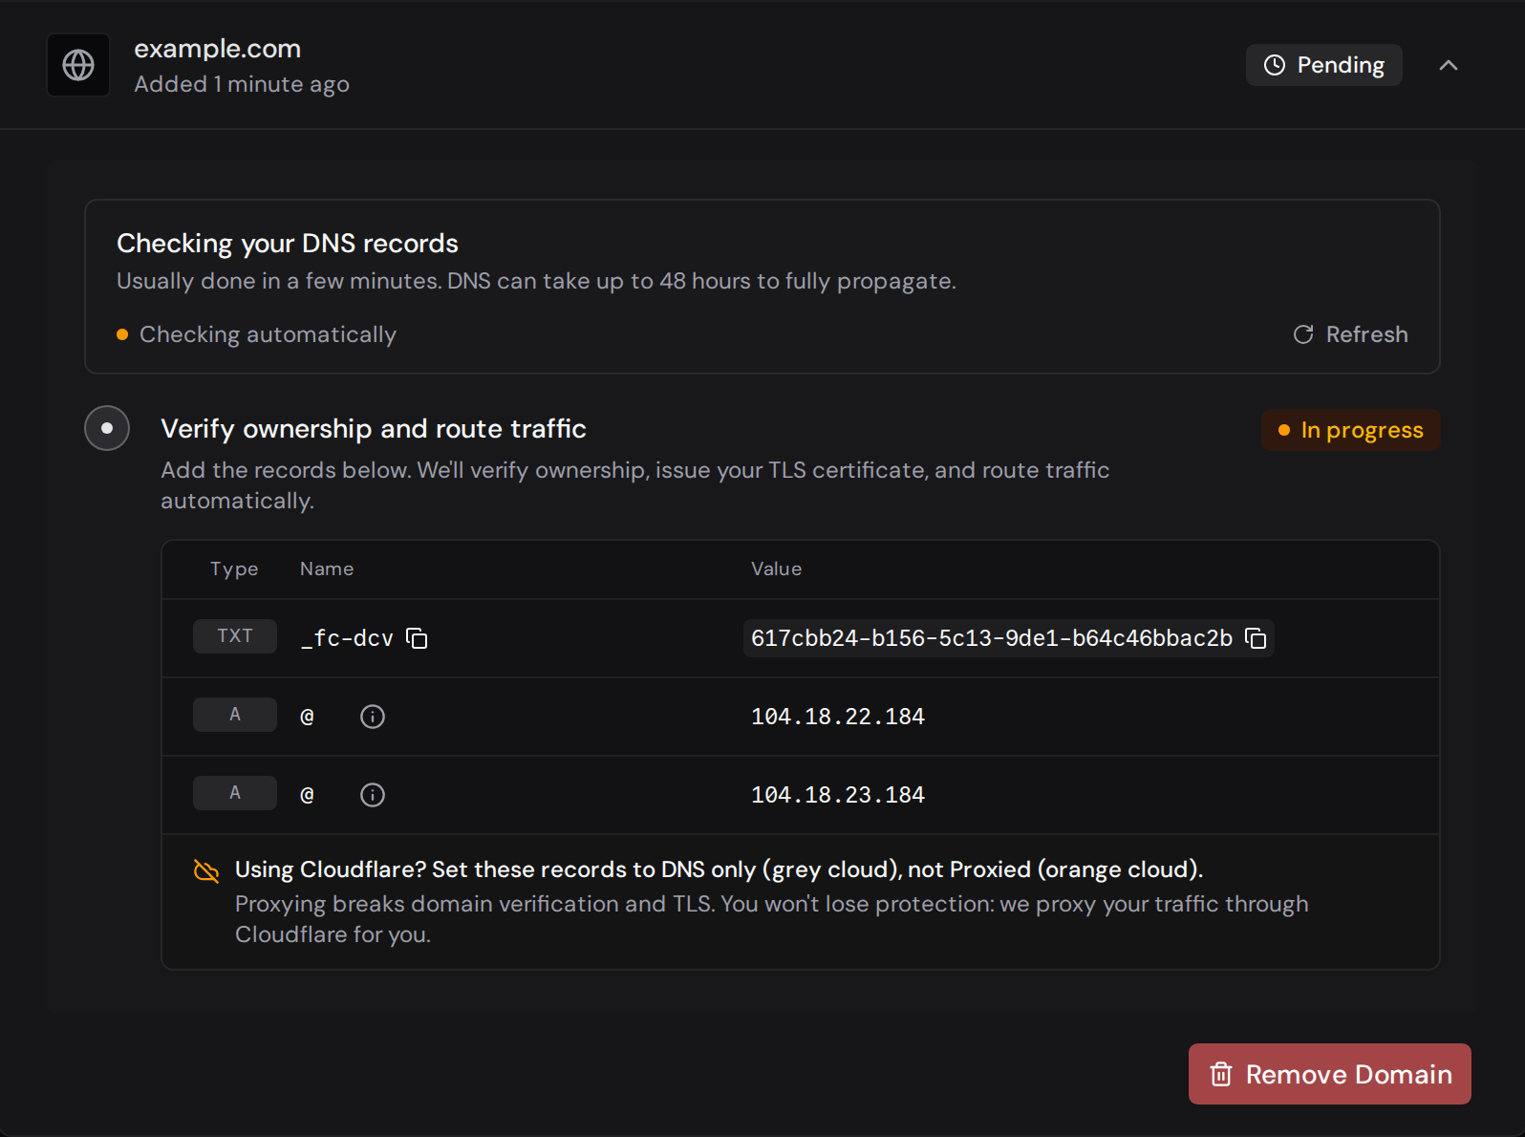Click the Type column header
Screen dimensions: 1525x1137
click(x=234, y=569)
